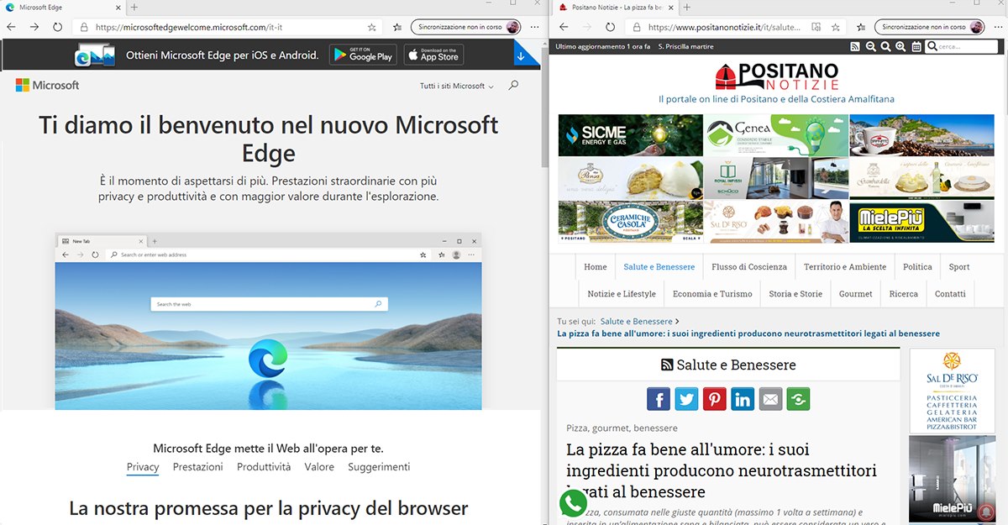This screenshot has width=1008, height=525.
Task: Open the three-dot menu of the left Edge window
Action: (x=535, y=27)
